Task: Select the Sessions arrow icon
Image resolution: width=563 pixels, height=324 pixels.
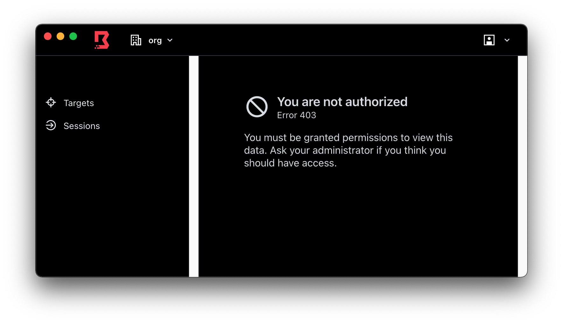Action: coord(51,125)
